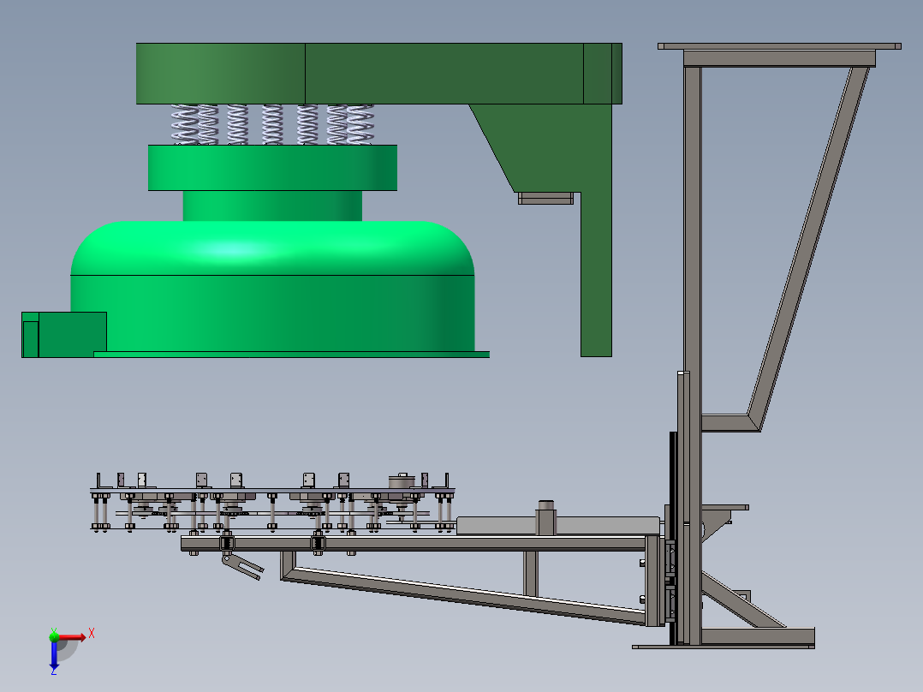Select the green flange plate under the springs
This screenshot has width=923, height=692.
[272, 168]
